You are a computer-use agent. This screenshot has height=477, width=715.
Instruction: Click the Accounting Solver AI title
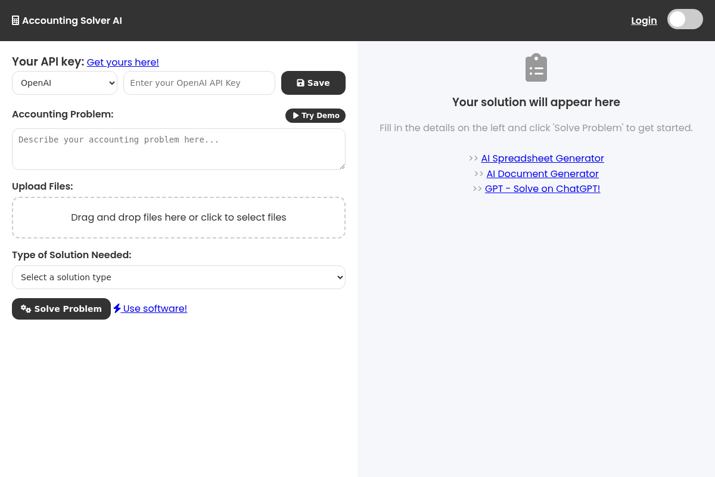click(72, 20)
